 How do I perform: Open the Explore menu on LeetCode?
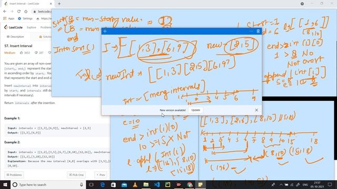point(32,27)
